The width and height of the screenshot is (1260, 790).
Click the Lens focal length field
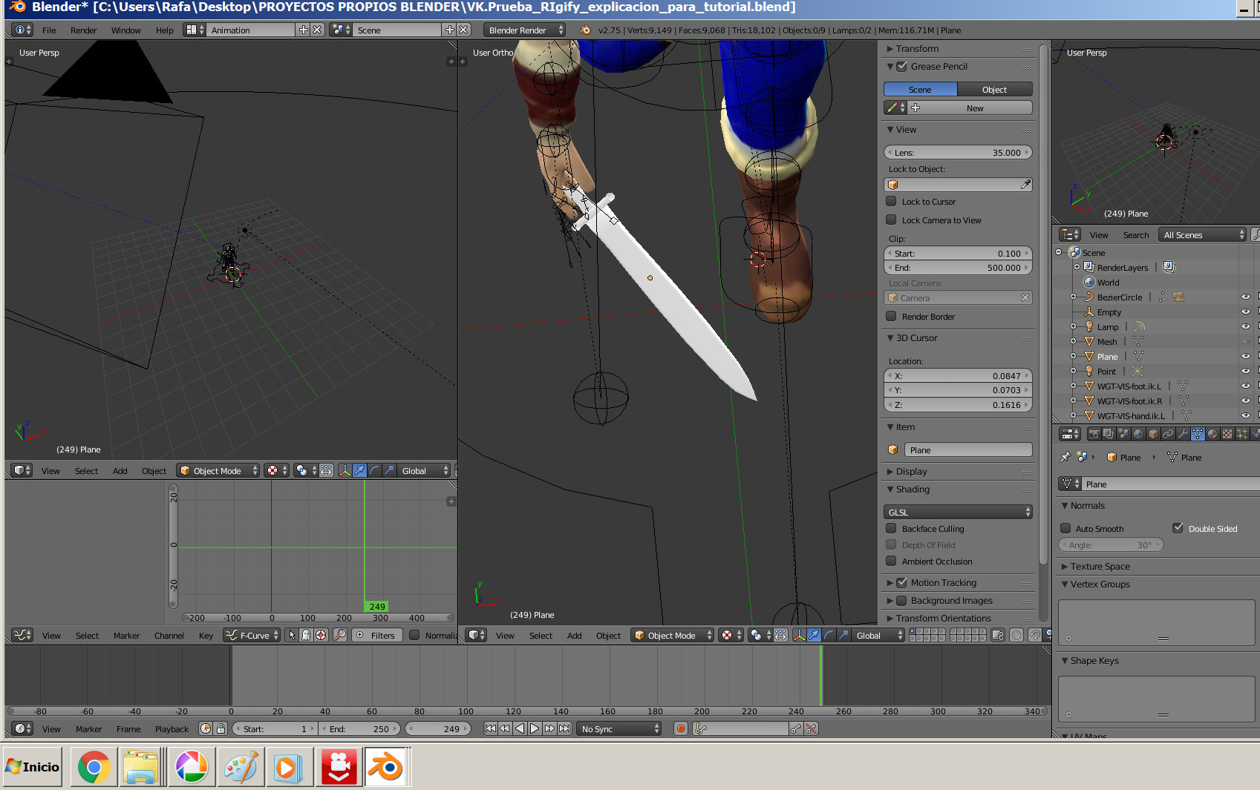pyautogui.click(x=958, y=153)
